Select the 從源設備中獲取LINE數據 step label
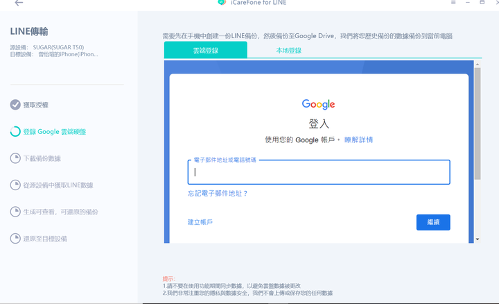The height and width of the screenshot is (304, 499). pos(58,185)
